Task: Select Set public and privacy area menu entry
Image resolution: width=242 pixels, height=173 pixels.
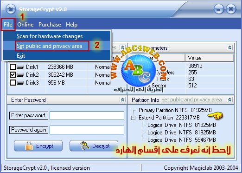Action: click(57, 46)
